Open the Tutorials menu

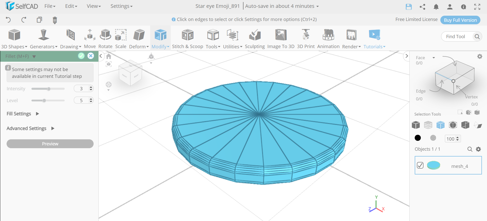pyautogui.click(x=374, y=39)
